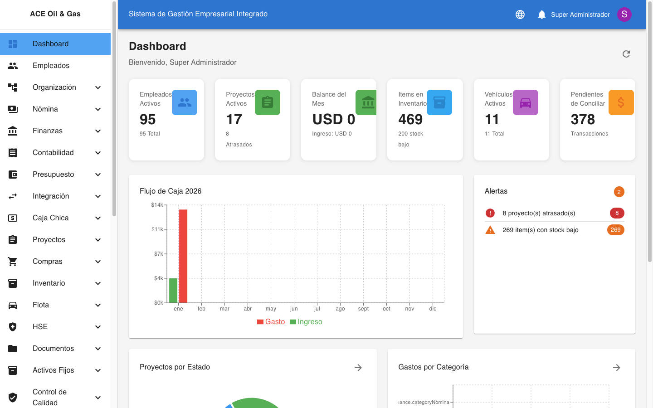Click the Flota car icon in sidebar
Image resolution: width=653 pixels, height=408 pixels.
point(12,305)
